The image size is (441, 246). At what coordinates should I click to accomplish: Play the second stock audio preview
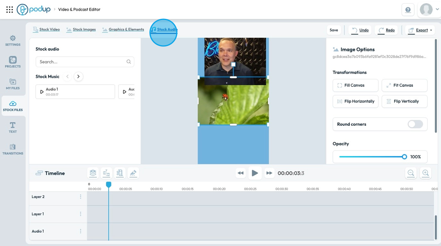124,92
